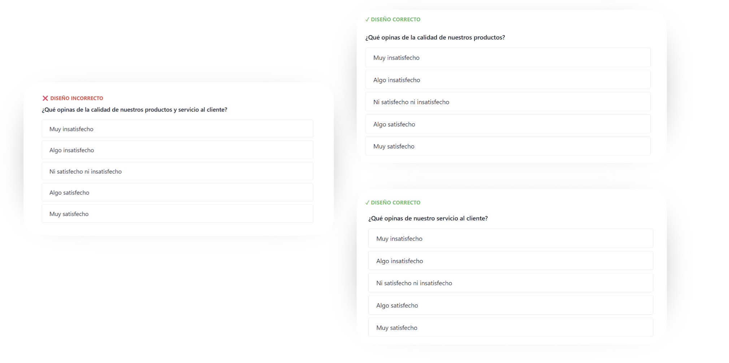Pick 'Ni satisfecho ni insatisfecho' for product quality only question
Image resolution: width=729 pixels, height=363 pixels.
coord(508,102)
